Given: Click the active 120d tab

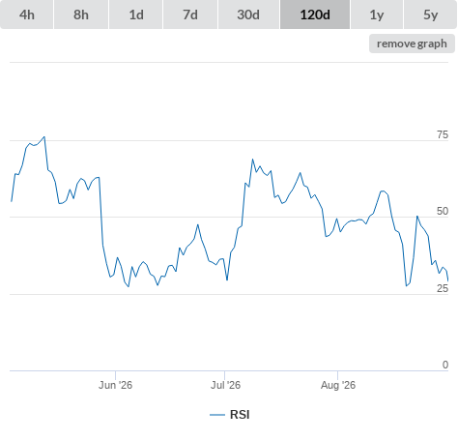Looking at the screenshot, I should (x=315, y=15).
